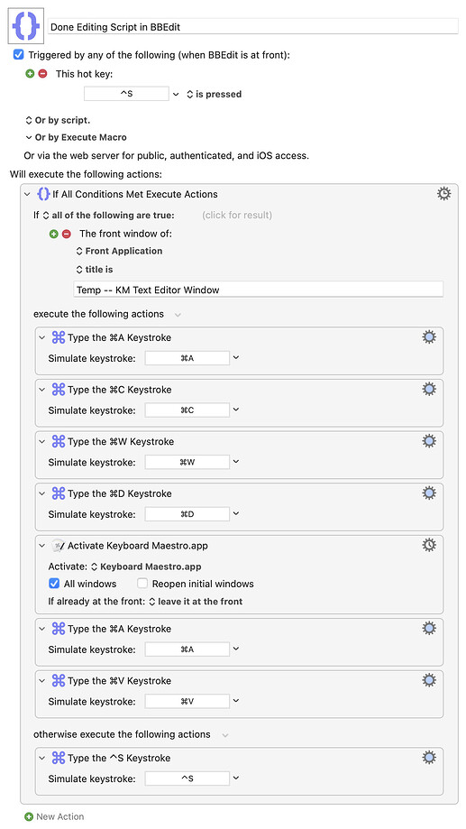466x829 pixels.
Task: Open gear menu of If All Conditions action
Action: pyautogui.click(x=443, y=194)
